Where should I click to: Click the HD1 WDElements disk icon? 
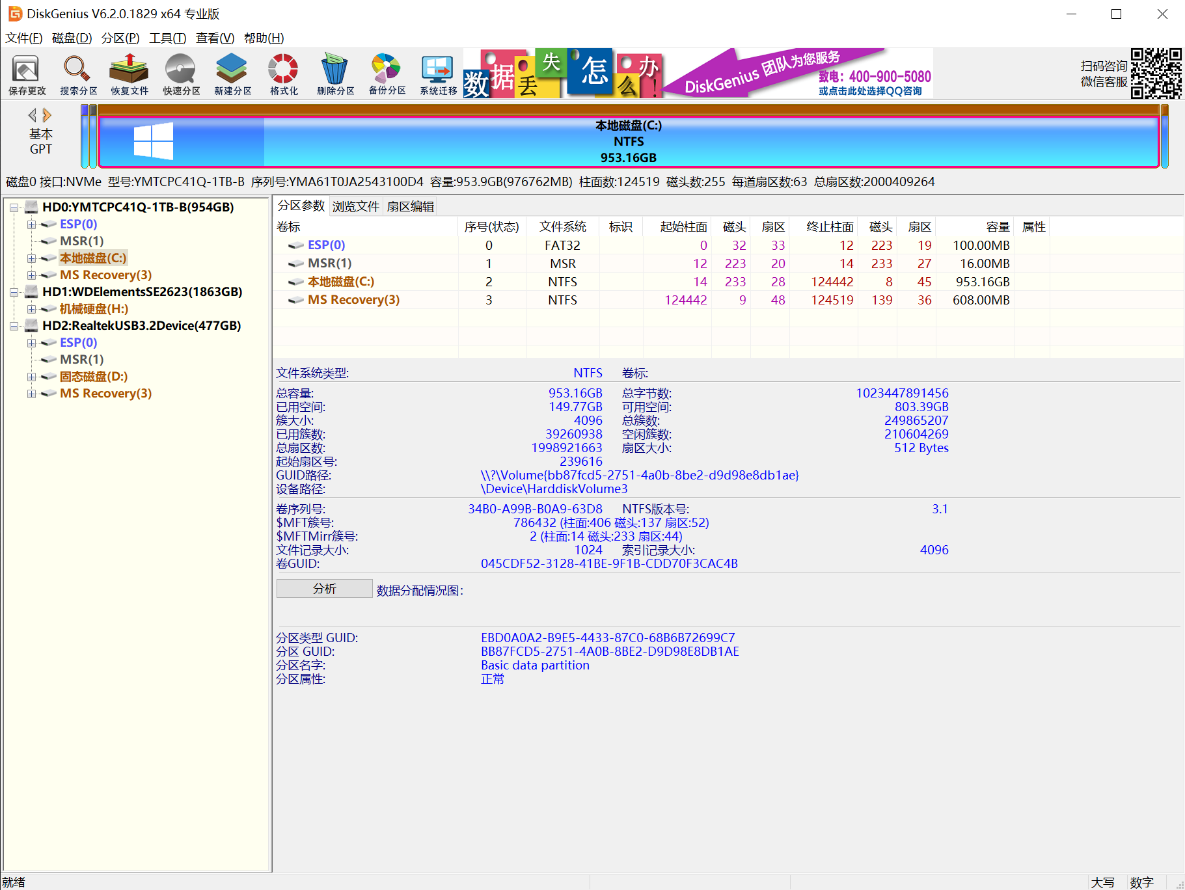click(31, 292)
